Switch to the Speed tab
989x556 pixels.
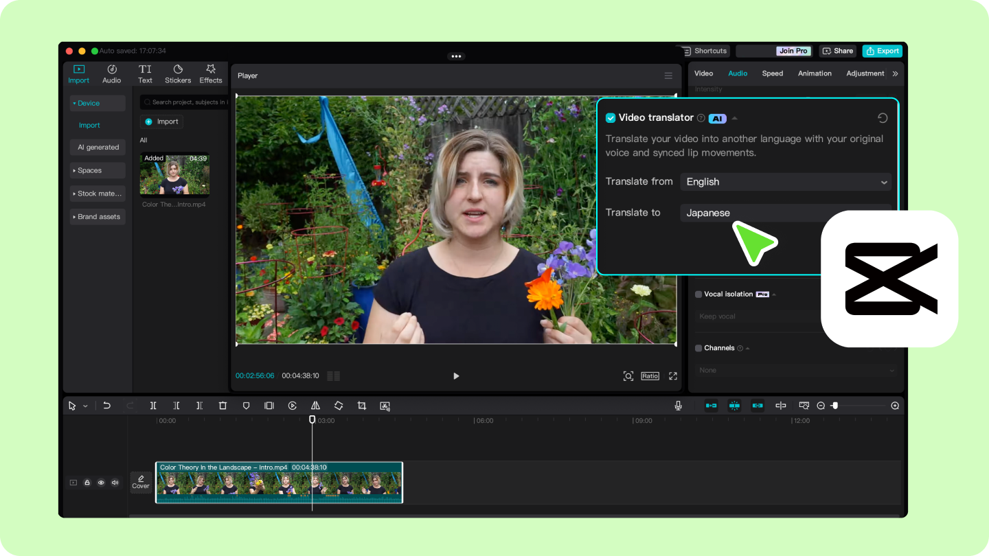(772, 73)
